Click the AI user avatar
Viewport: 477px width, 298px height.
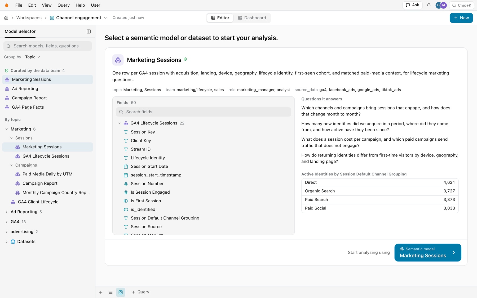(444, 5)
